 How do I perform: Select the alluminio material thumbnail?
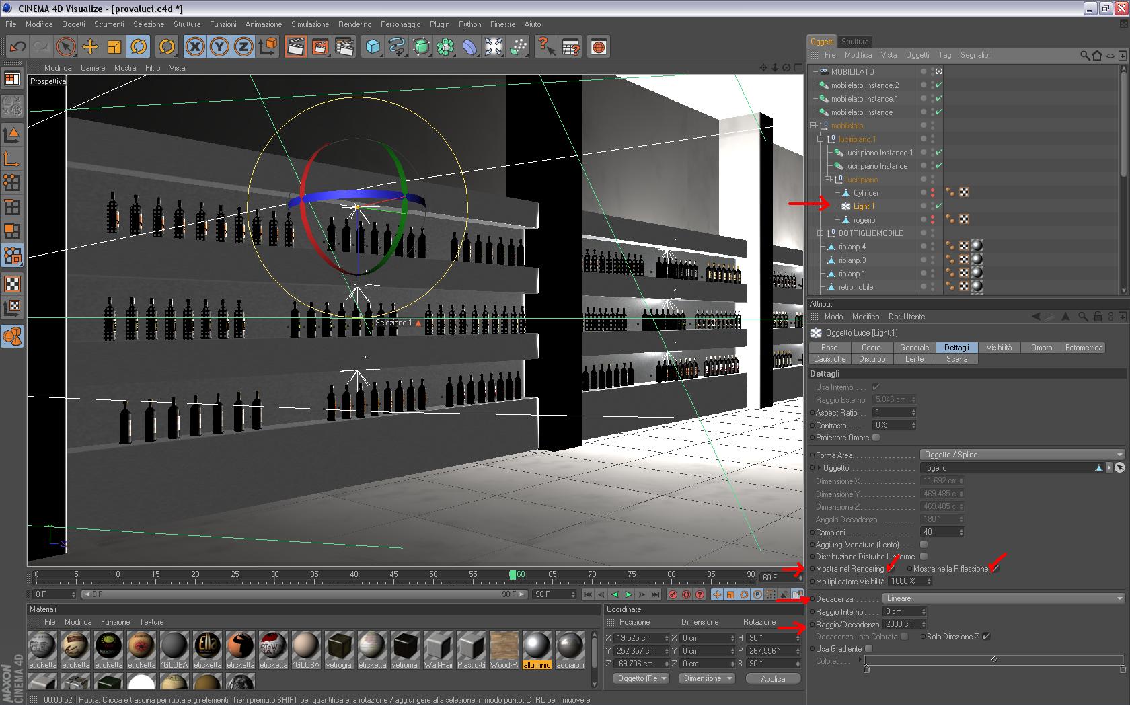pos(536,646)
